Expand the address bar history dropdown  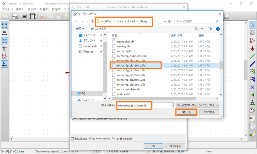pyautogui.click(x=165, y=22)
